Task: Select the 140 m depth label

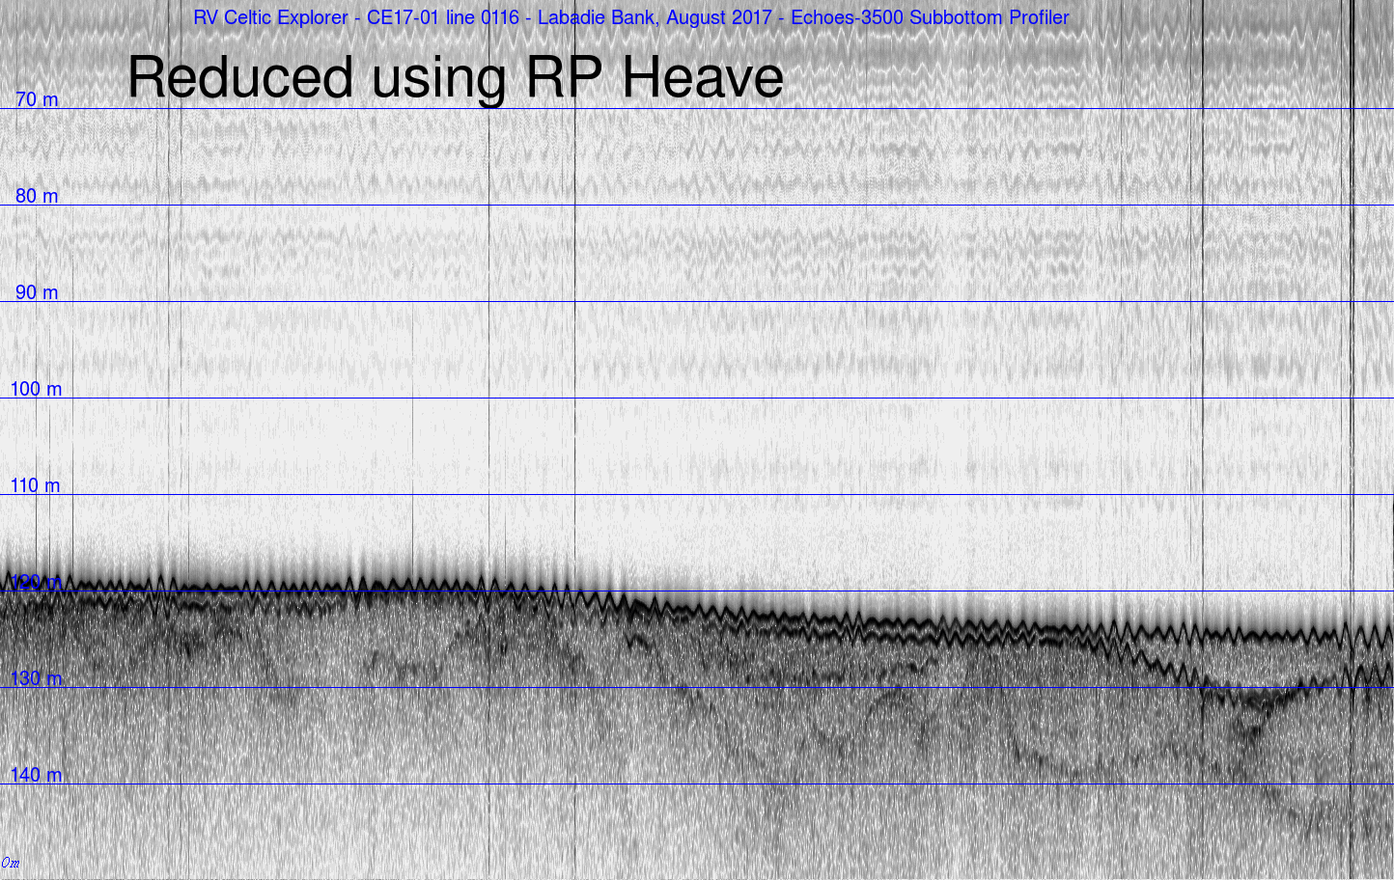Action: coord(36,775)
